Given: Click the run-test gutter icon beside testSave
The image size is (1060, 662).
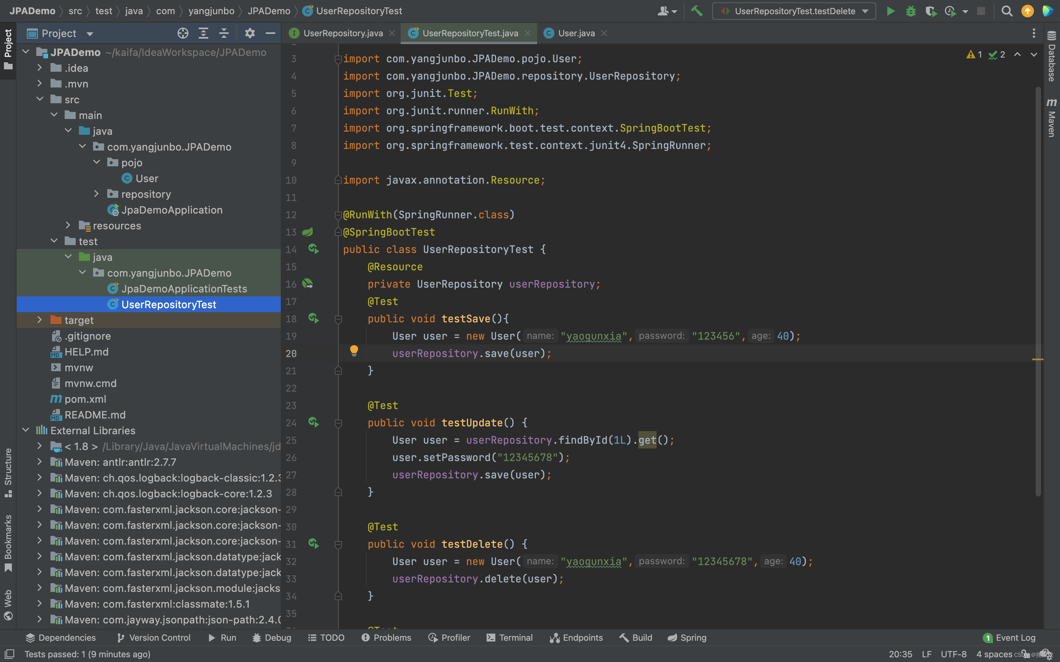Looking at the screenshot, I should click(x=313, y=318).
